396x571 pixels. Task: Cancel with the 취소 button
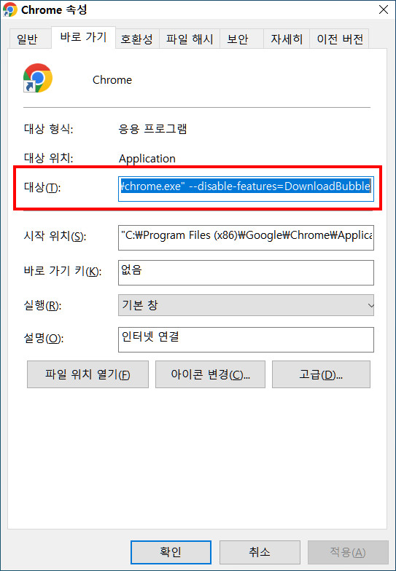pyautogui.click(x=260, y=552)
